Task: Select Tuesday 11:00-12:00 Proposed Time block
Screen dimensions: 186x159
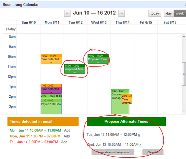Action: [x=75, y=69]
